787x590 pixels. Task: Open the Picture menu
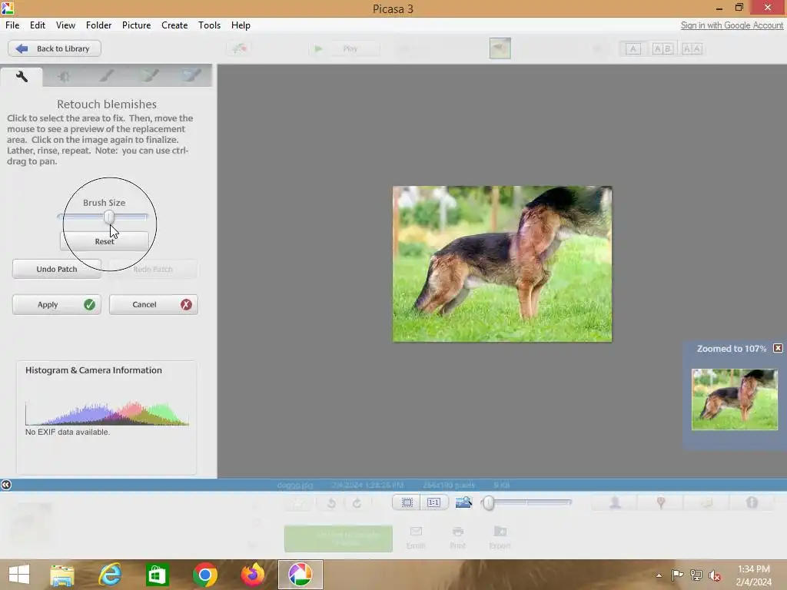tap(137, 25)
